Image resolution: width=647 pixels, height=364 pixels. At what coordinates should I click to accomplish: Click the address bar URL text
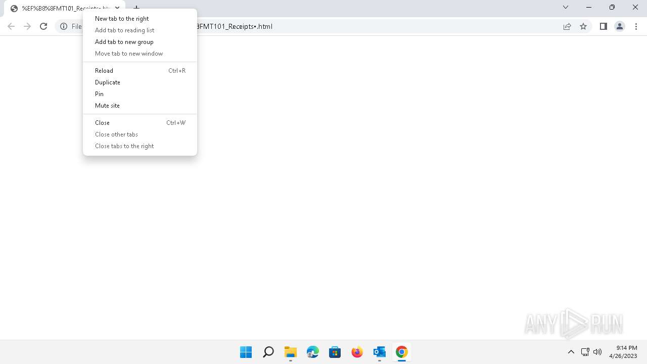coord(235,26)
